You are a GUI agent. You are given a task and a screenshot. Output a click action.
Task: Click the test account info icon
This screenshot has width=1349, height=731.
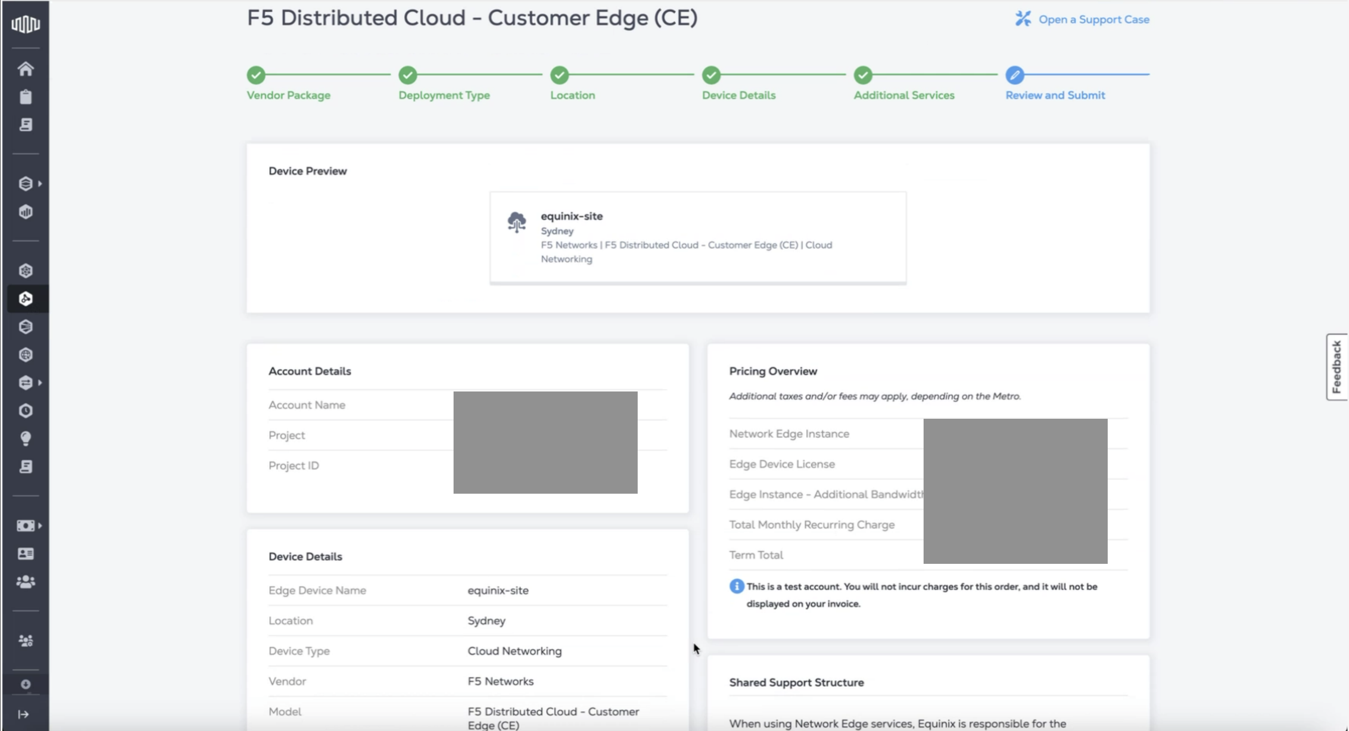pos(736,586)
